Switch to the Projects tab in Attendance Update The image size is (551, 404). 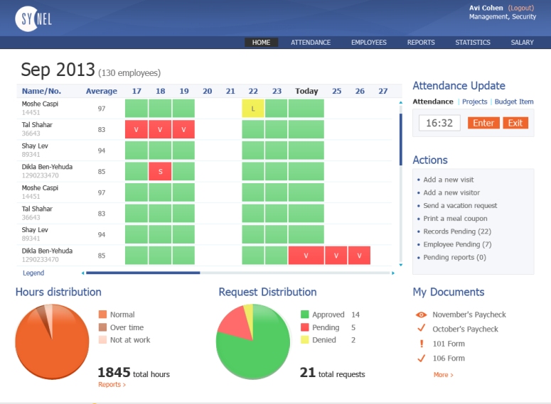pyautogui.click(x=474, y=102)
